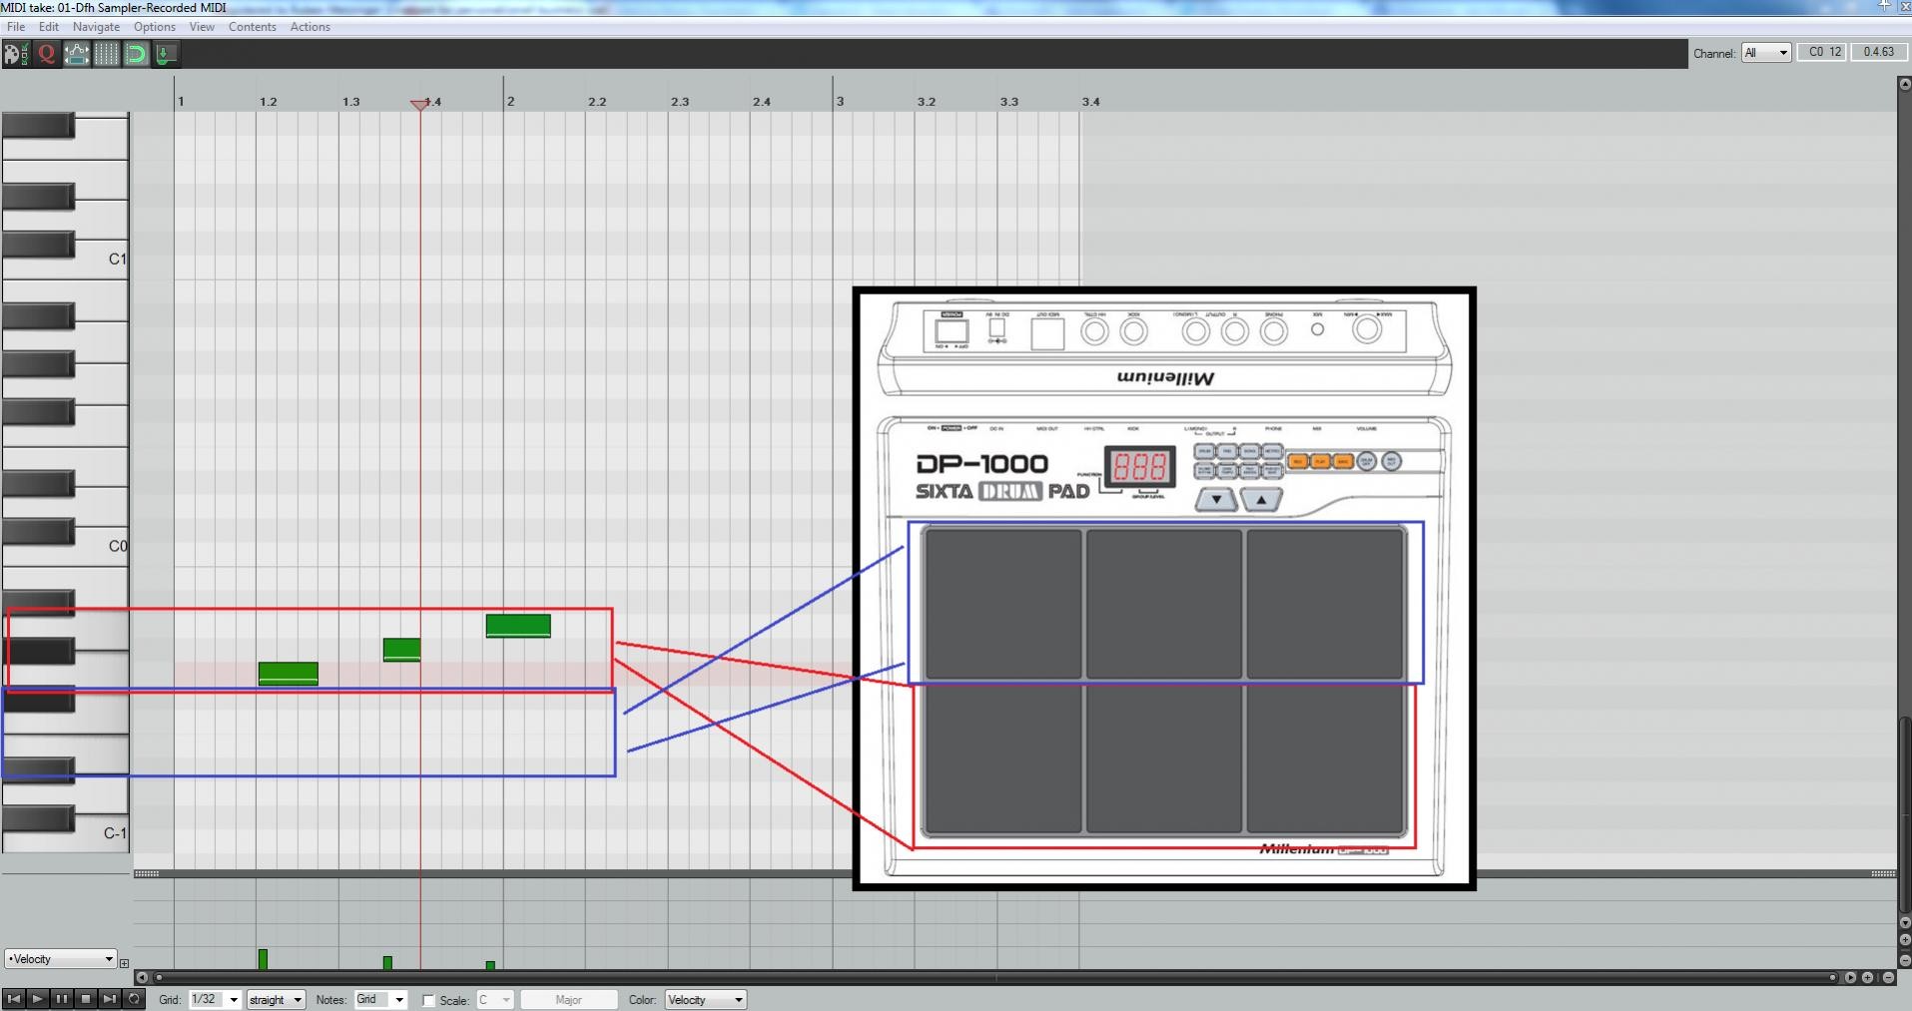
Task: Click the Major scale button
Action: click(568, 999)
